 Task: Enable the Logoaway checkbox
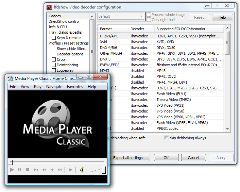point(54,70)
